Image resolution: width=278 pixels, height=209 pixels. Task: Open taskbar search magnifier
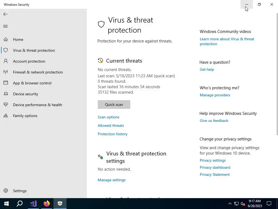[x=20, y=204]
